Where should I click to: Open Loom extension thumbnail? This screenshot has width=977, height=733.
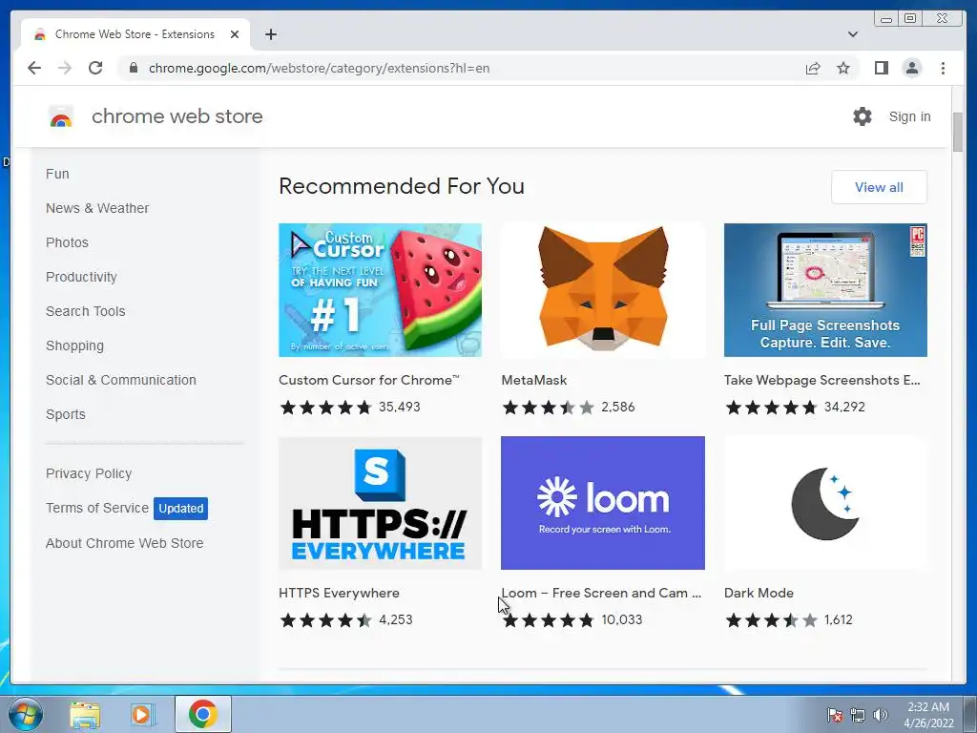tap(603, 503)
